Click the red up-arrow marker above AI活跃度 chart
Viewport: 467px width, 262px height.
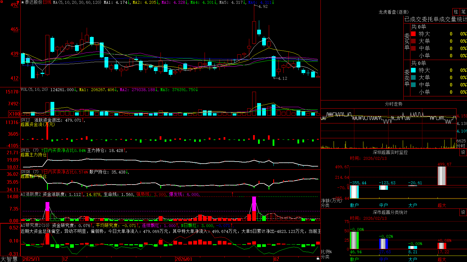(233, 194)
